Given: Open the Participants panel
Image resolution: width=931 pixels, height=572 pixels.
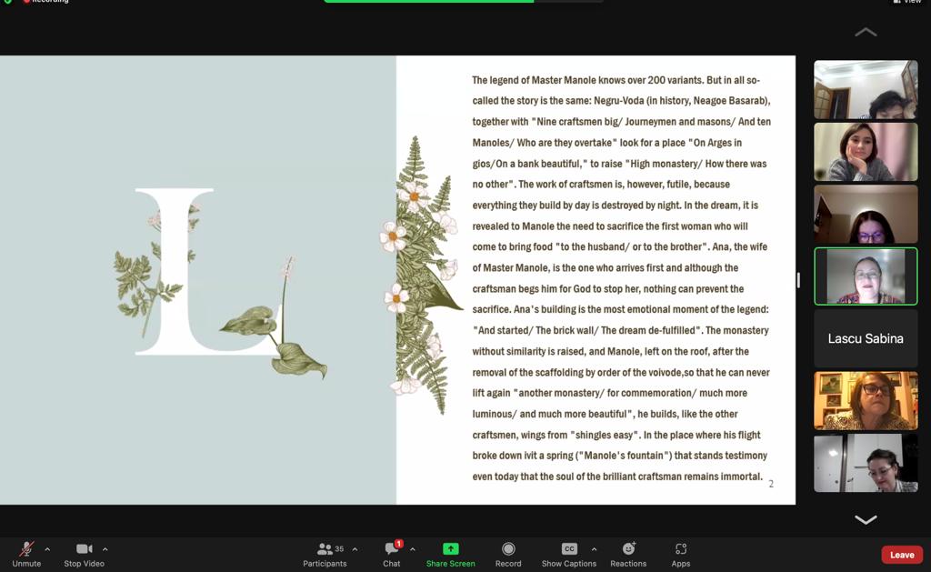Looking at the screenshot, I should pos(325,554).
